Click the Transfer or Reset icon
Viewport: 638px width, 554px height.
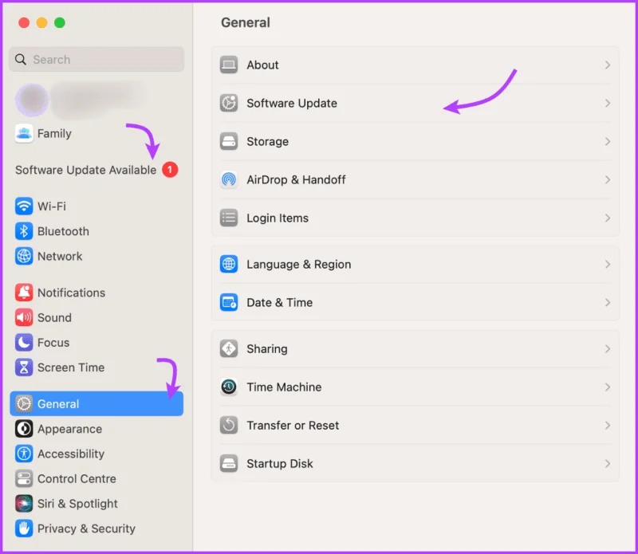pyautogui.click(x=229, y=425)
